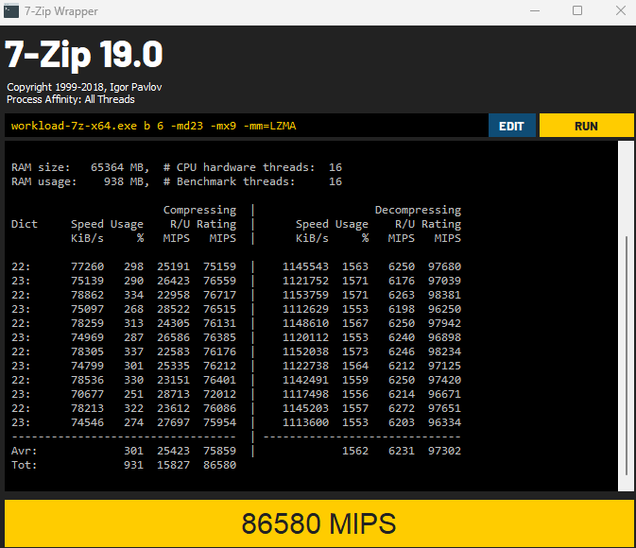Click total rating 86580 in Tot row
Viewport: 636px width, 548px height.
point(219,465)
